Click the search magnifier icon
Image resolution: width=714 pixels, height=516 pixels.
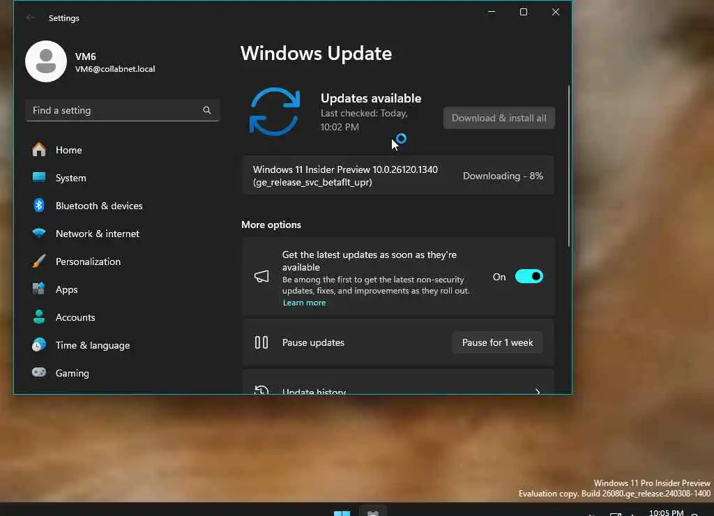206,110
